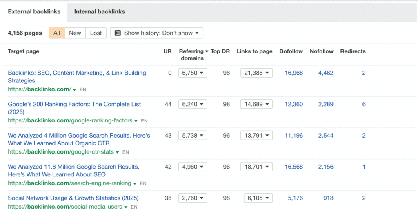The width and height of the screenshot is (418, 216).
Task: Click the 4,462 nofollow count
Action: pyautogui.click(x=326, y=73)
